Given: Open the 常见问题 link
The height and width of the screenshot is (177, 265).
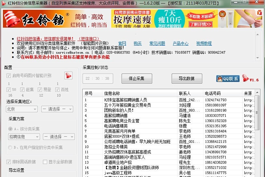Looking at the screenshot, I should (x=157, y=44).
